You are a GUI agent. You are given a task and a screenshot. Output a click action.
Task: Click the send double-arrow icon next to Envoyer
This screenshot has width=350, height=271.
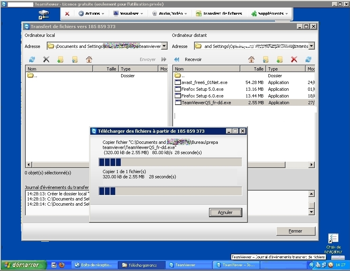(164, 59)
